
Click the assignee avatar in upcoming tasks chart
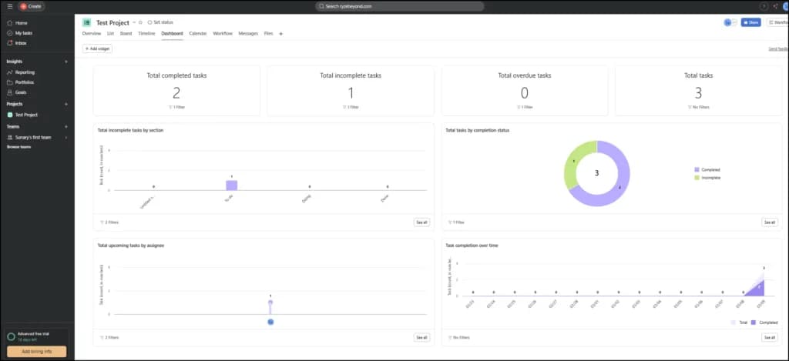[270, 322]
